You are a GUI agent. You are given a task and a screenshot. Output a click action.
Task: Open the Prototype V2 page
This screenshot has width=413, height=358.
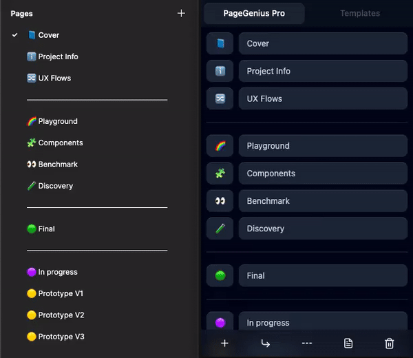click(56, 315)
